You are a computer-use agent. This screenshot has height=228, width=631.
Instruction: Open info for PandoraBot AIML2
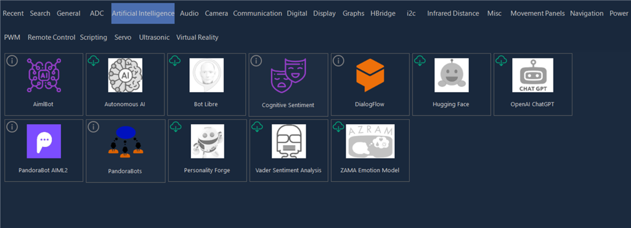tap(12, 127)
